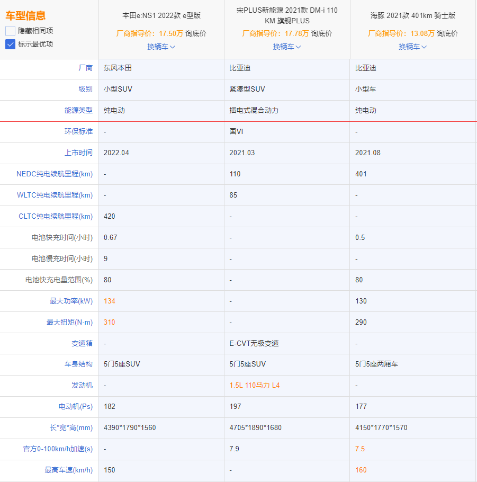This screenshot has height=482, width=477.
Task: Click the 变速箱 row label
Action: tap(82, 343)
